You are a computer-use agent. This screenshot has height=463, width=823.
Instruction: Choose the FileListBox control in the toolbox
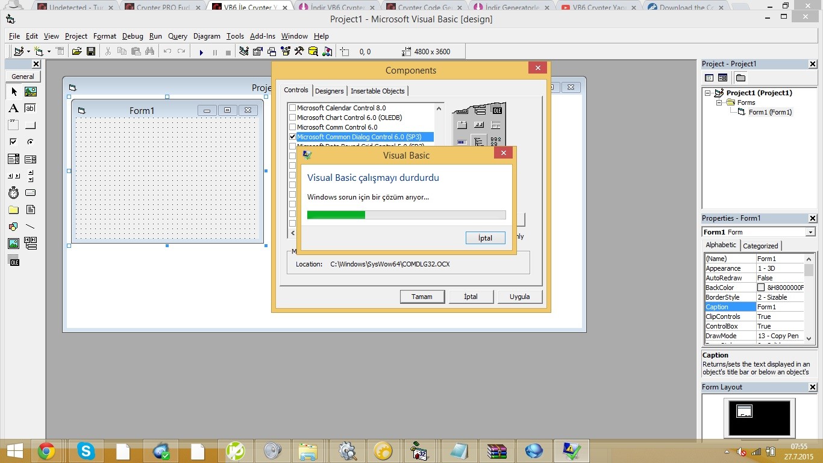(x=30, y=210)
